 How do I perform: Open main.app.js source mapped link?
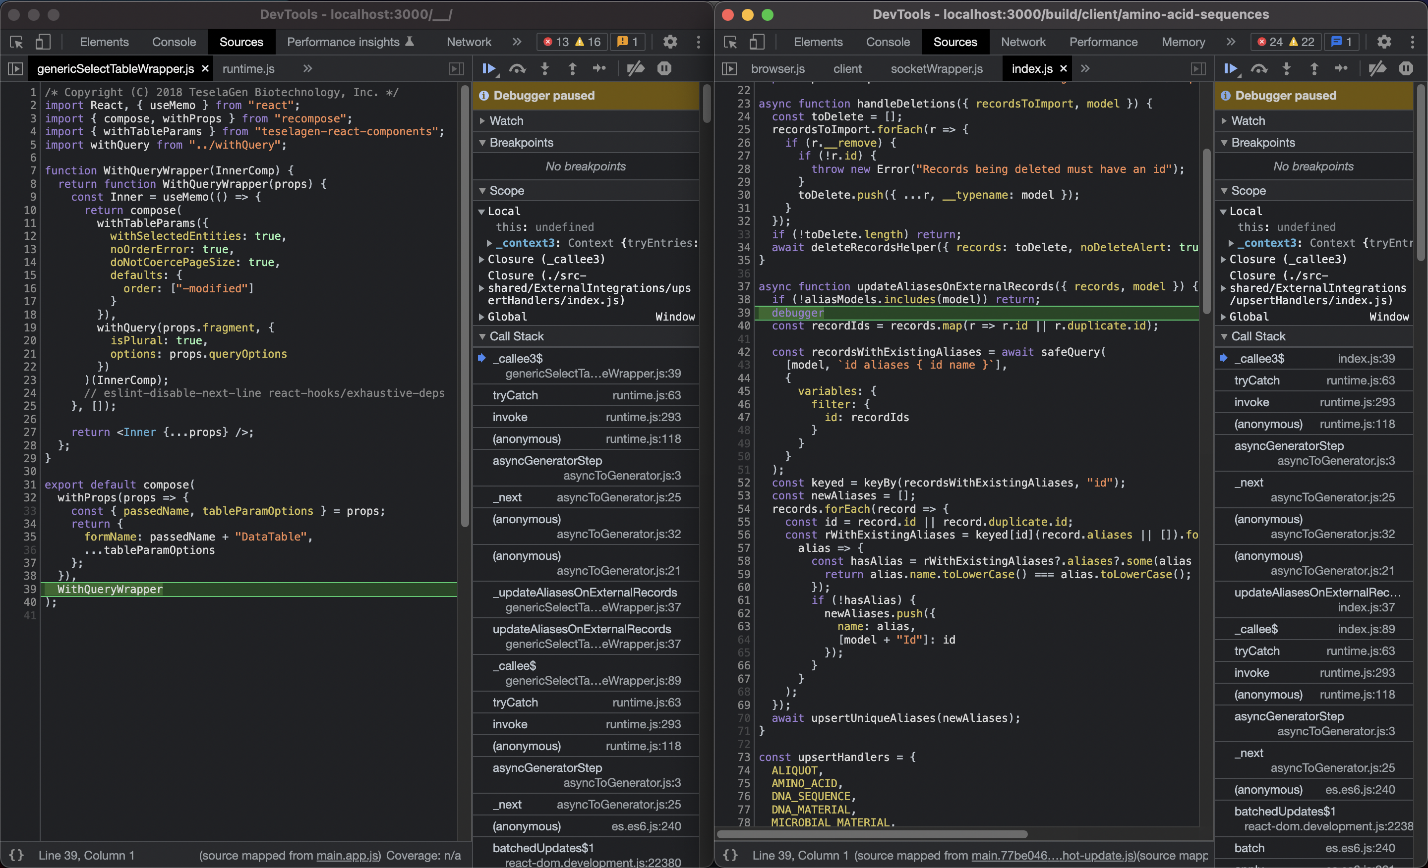(347, 855)
